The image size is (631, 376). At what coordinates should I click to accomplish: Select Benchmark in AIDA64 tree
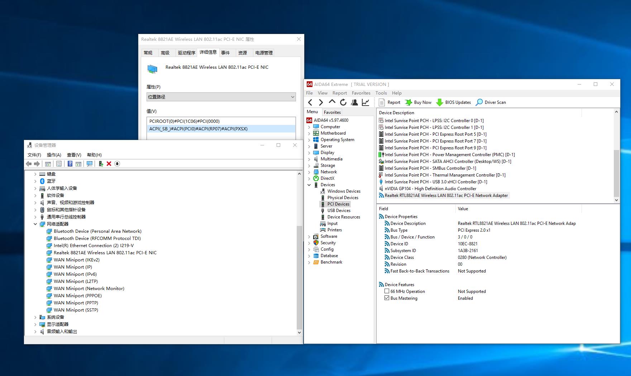pos(331,262)
